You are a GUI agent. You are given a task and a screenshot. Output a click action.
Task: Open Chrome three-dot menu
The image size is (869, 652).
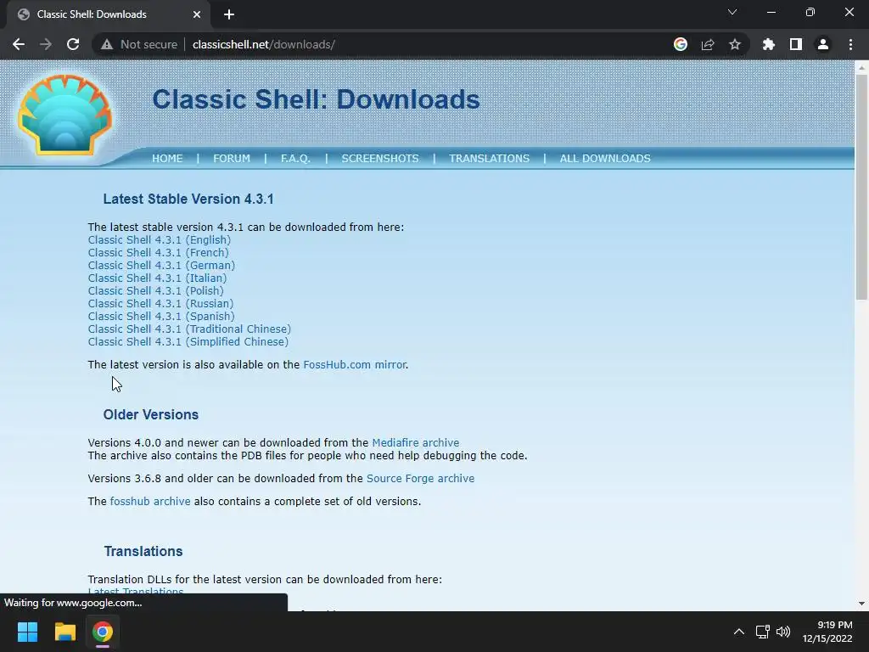click(x=850, y=44)
